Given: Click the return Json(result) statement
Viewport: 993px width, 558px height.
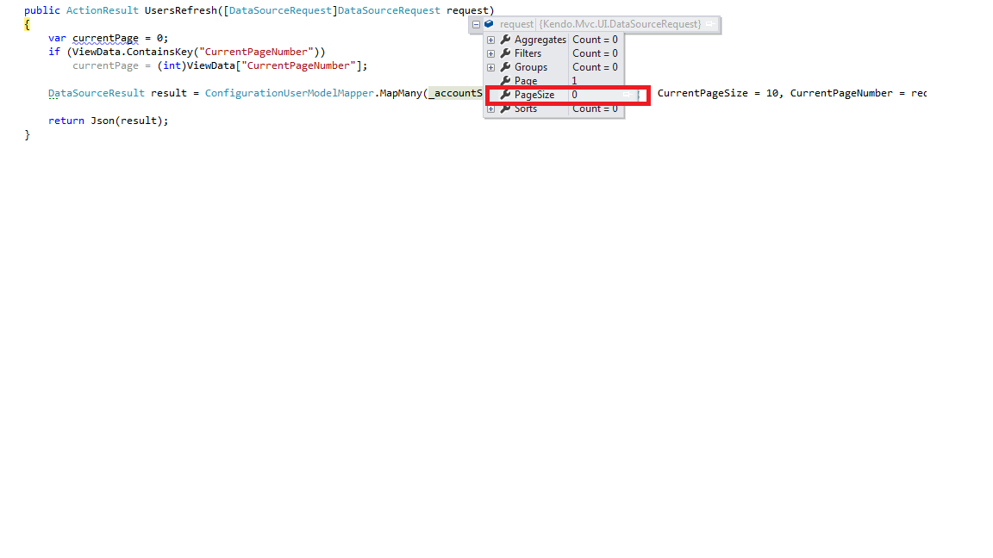Looking at the screenshot, I should coord(109,121).
